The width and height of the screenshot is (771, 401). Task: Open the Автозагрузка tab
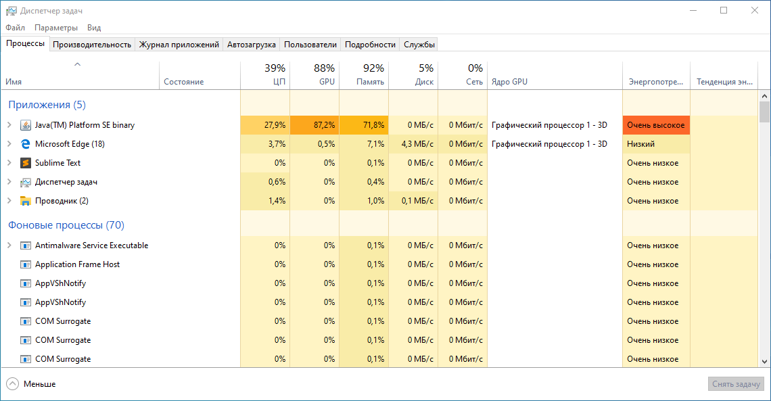(252, 45)
